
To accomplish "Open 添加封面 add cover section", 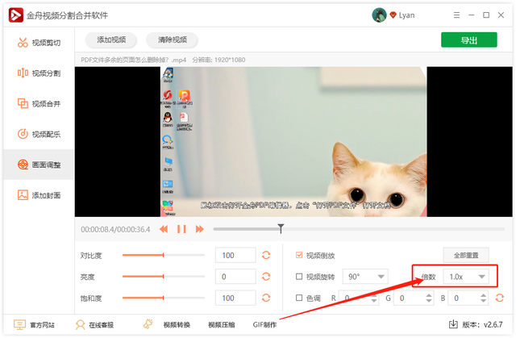I will pyautogui.click(x=39, y=195).
